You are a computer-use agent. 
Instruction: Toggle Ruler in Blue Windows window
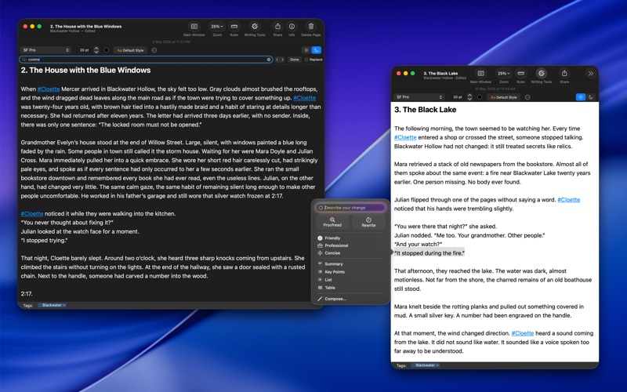[234, 27]
